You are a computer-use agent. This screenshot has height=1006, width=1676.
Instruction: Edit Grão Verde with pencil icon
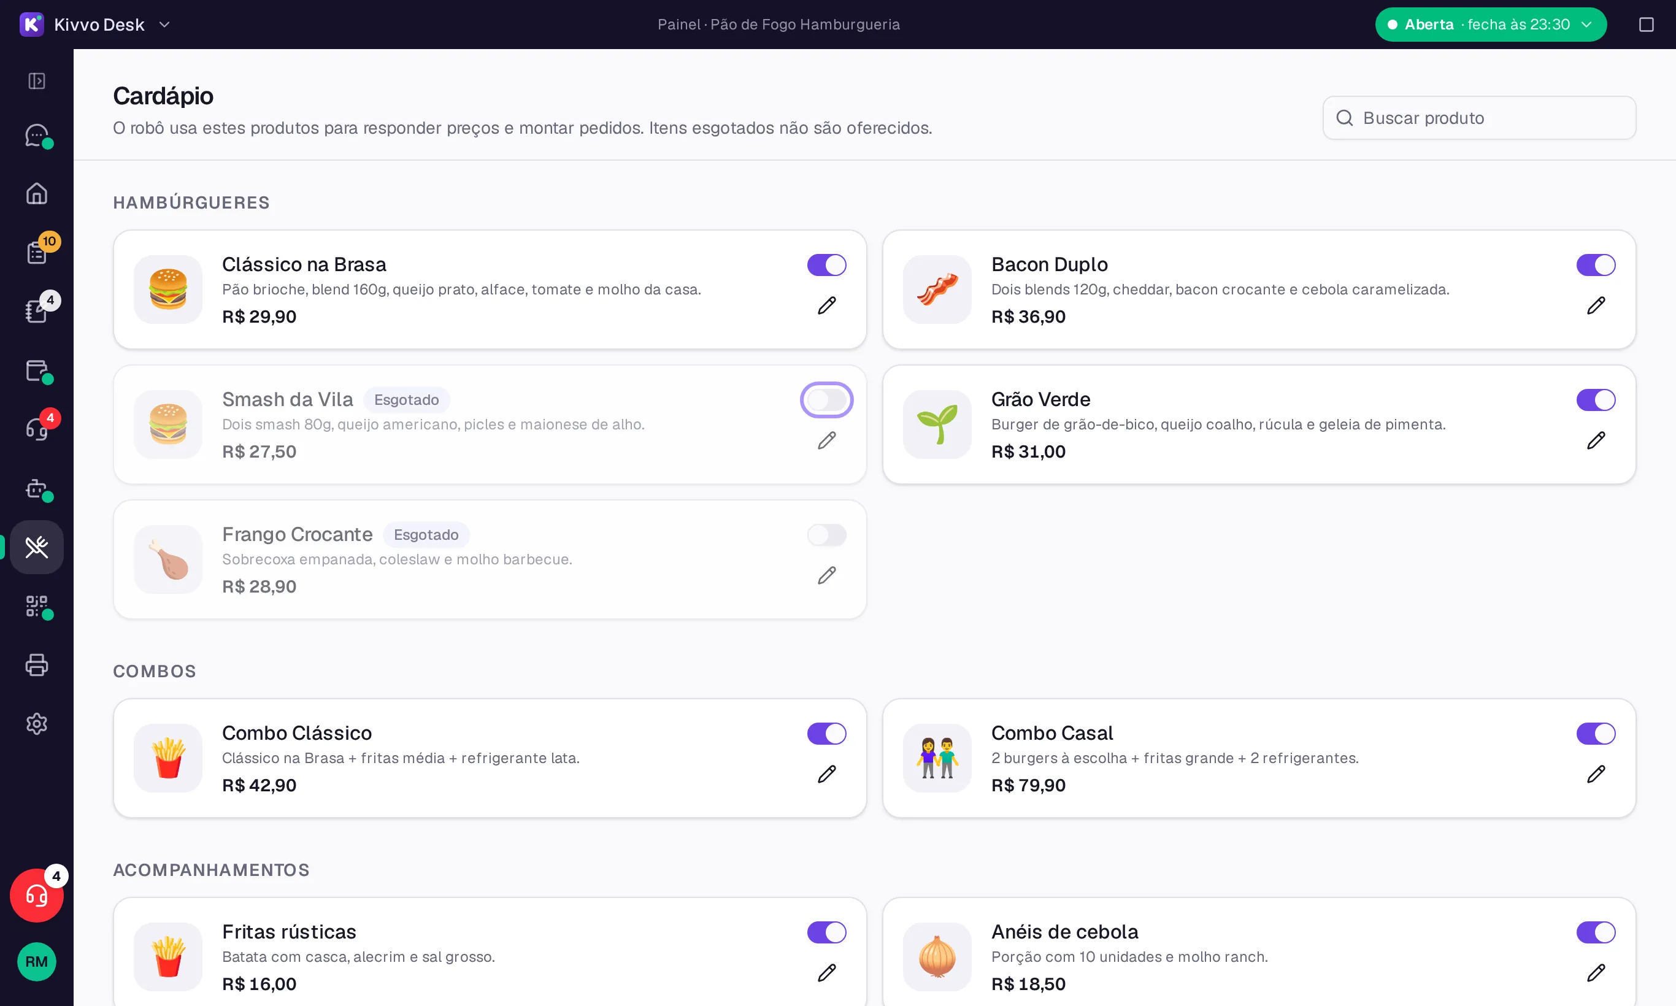tap(1596, 440)
